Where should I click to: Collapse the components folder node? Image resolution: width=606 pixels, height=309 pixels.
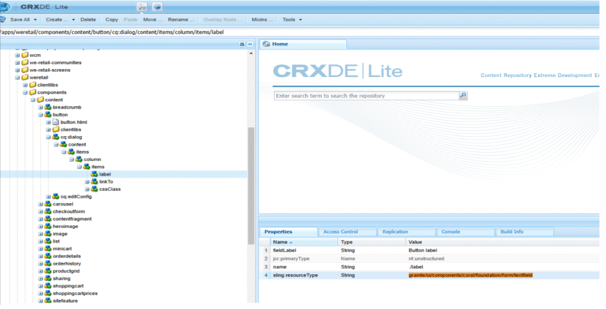click(25, 92)
